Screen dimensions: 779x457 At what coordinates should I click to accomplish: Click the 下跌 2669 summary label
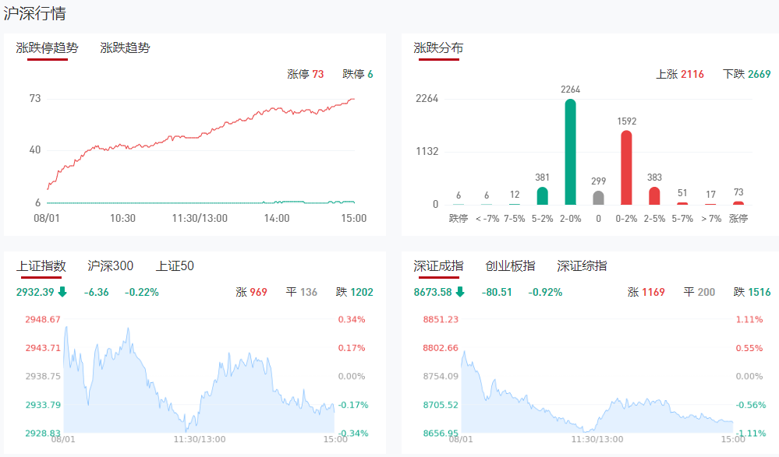(x=747, y=74)
